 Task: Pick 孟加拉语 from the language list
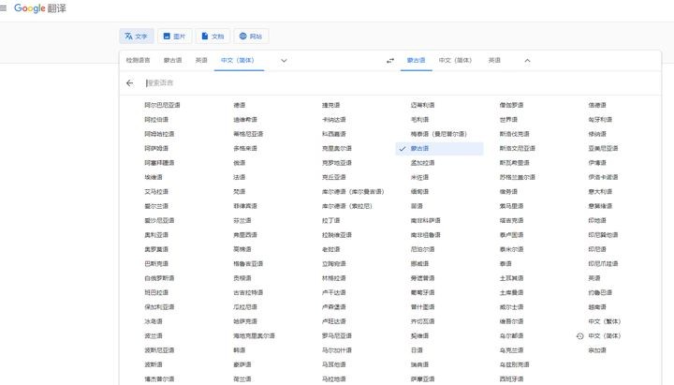[x=422, y=163]
